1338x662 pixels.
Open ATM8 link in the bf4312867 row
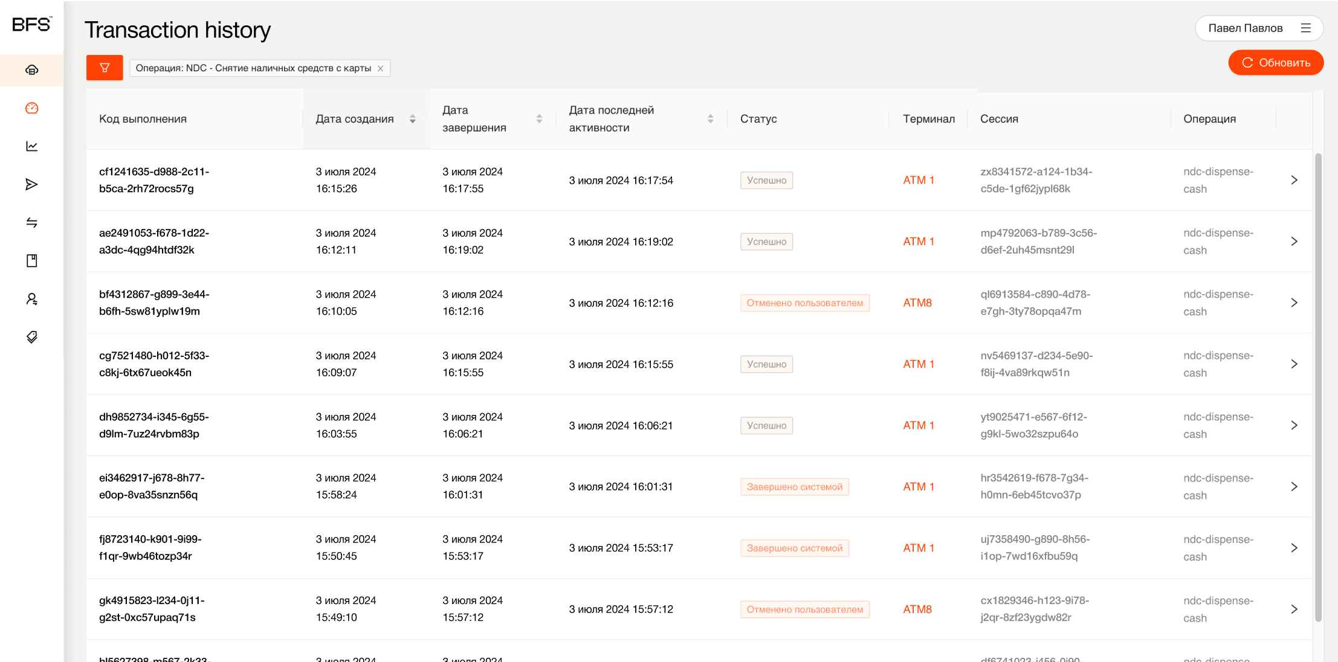tap(917, 303)
